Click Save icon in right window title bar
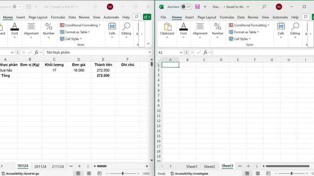Screen dimensions: 314x176 click(197, 7)
